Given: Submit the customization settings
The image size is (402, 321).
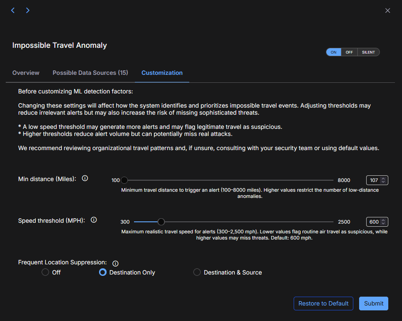Looking at the screenshot, I should click(x=374, y=303).
